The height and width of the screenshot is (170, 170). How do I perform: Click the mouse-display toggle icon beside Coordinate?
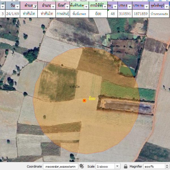82,166
